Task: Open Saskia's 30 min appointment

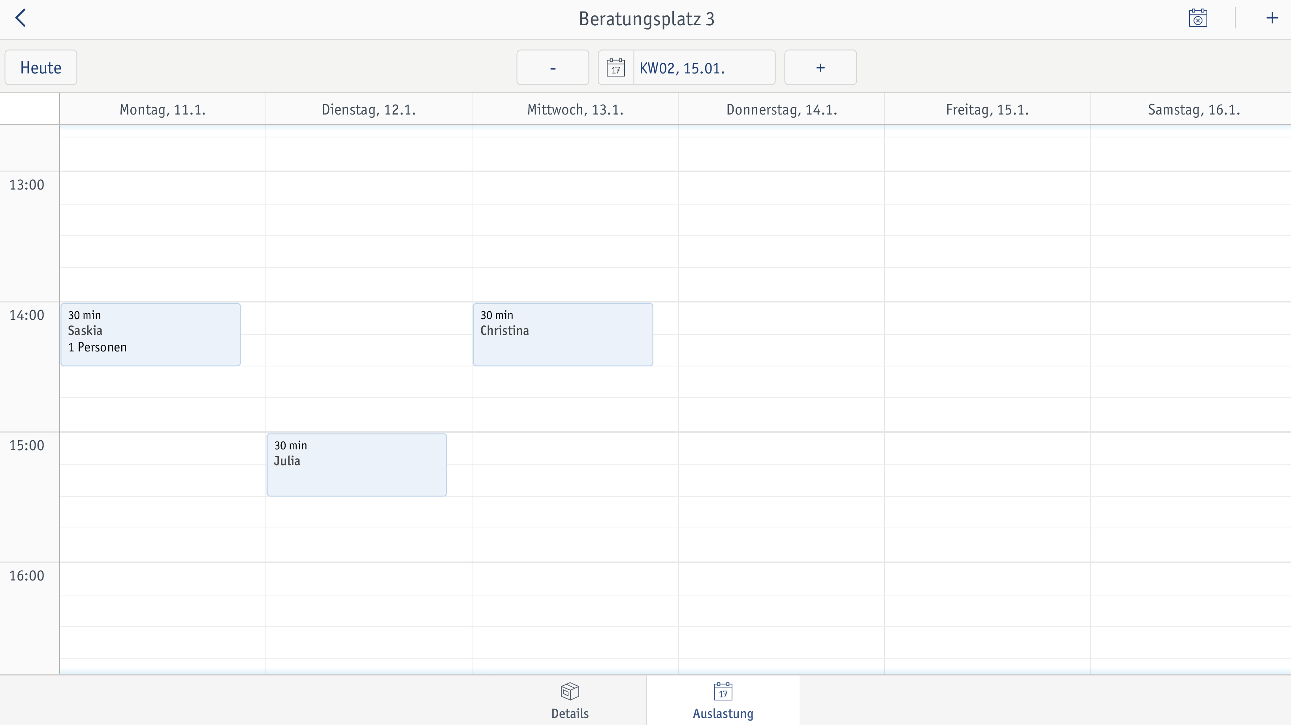Action: pyautogui.click(x=151, y=334)
